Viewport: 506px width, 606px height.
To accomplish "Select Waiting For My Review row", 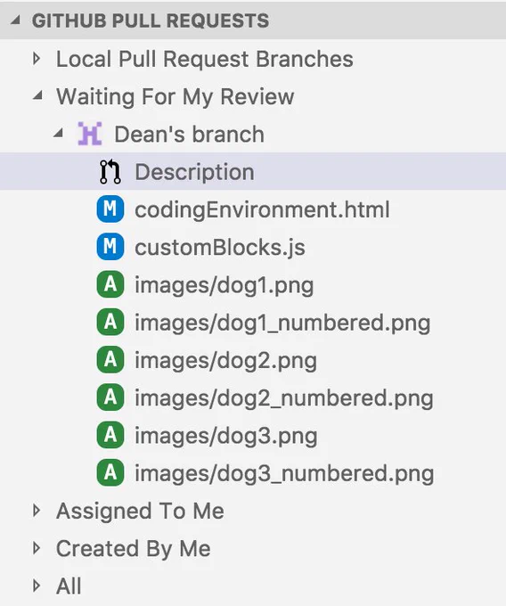I will (x=253, y=96).
